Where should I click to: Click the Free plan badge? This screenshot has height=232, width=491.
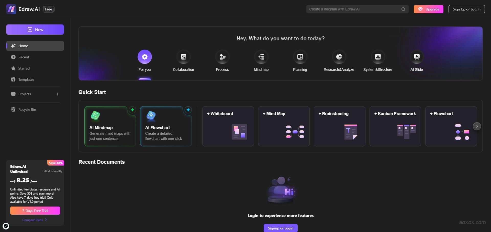click(49, 9)
